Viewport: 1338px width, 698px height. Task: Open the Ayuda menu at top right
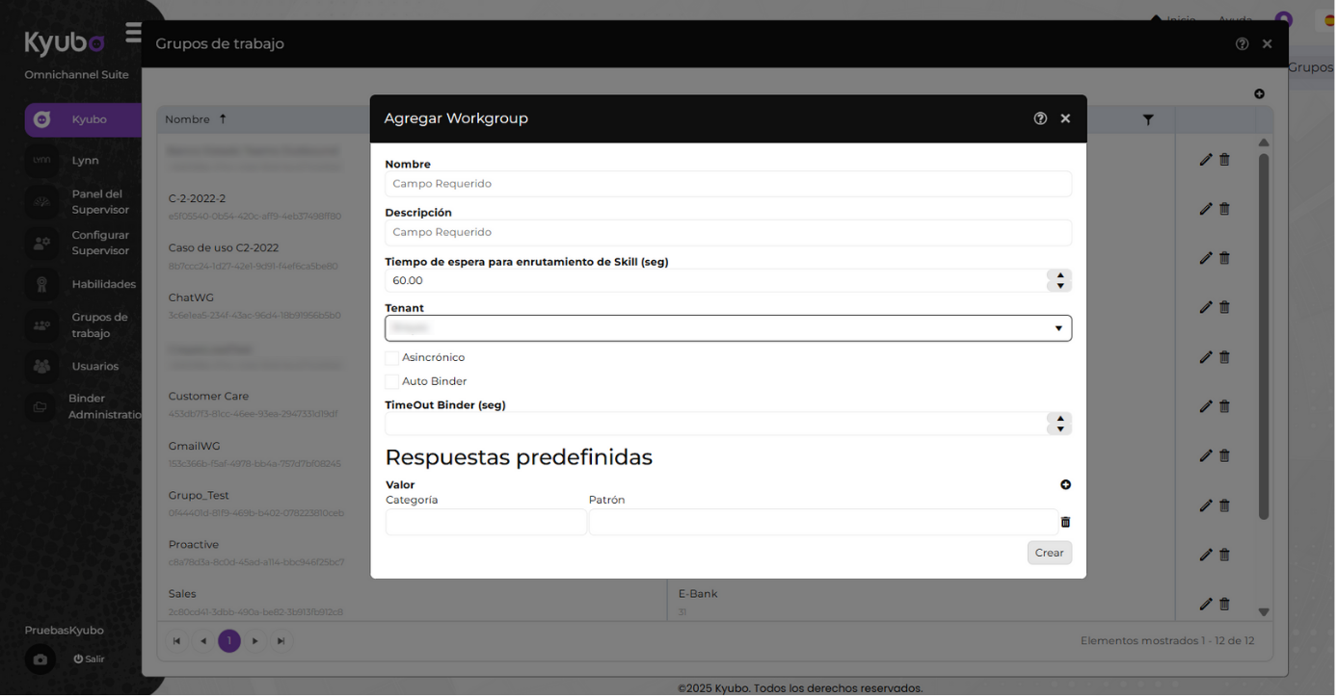click(x=1234, y=20)
